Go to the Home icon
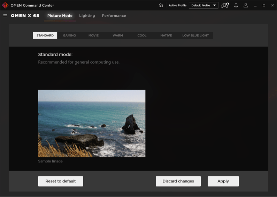 (161, 5)
